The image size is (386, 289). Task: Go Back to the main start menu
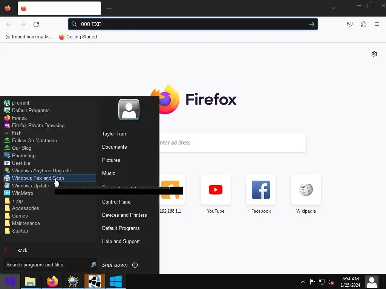[x=16, y=250]
